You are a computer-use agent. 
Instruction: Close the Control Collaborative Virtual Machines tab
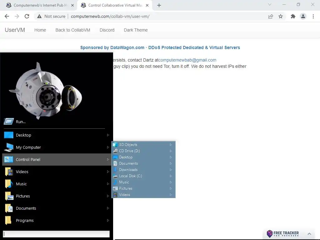[147, 6]
